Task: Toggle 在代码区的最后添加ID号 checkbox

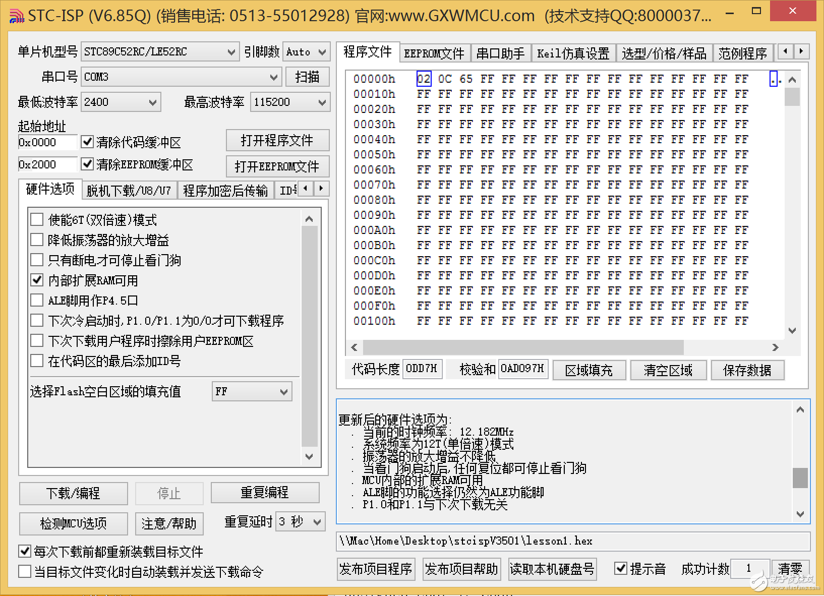Action: 37,361
